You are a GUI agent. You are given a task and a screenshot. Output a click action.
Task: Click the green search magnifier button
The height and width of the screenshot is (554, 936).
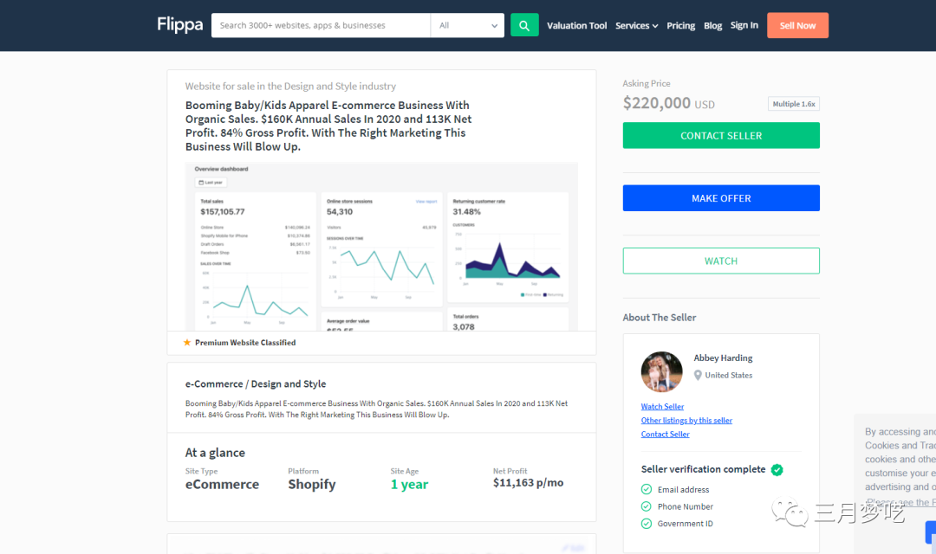524,25
